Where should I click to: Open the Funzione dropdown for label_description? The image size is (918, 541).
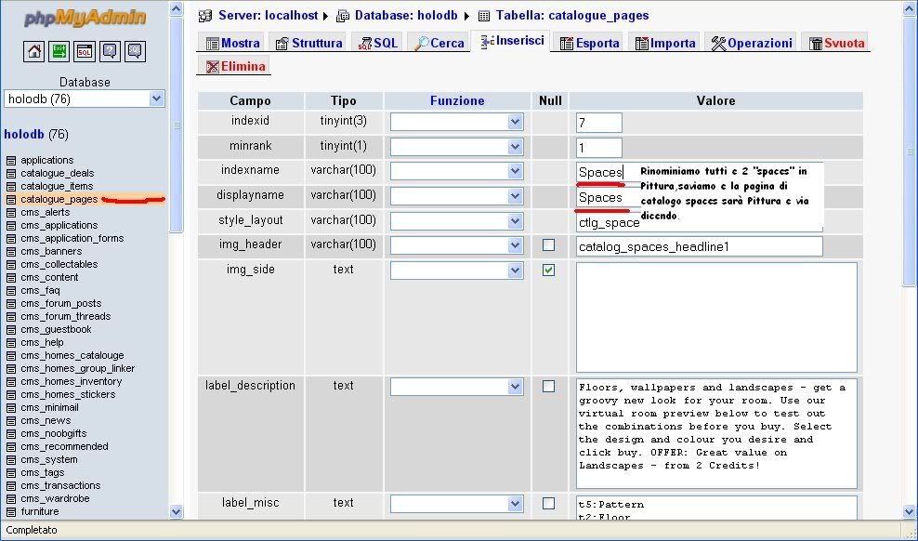point(456,387)
